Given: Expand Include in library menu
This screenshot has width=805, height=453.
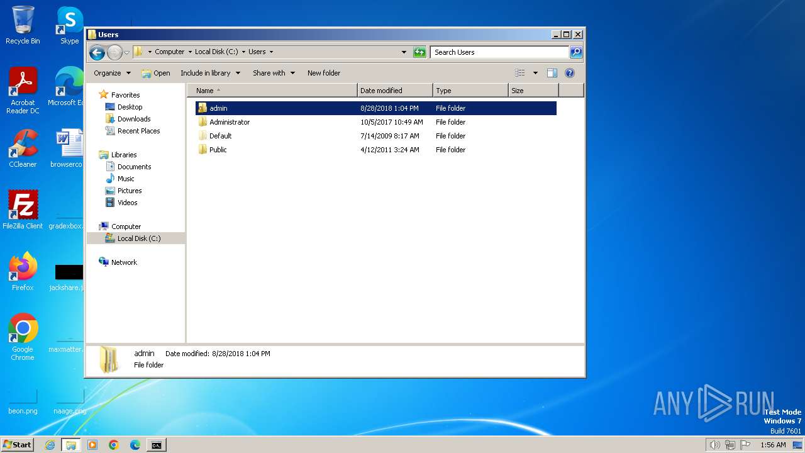Looking at the screenshot, I should pos(210,73).
